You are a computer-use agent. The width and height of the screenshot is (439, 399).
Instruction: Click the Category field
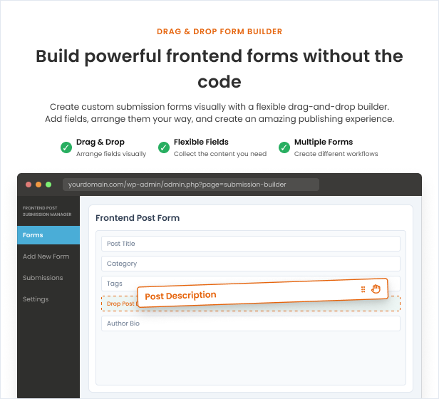[251, 264]
